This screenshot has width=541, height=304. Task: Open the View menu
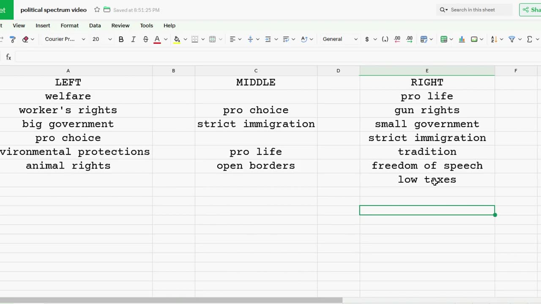pyautogui.click(x=19, y=26)
